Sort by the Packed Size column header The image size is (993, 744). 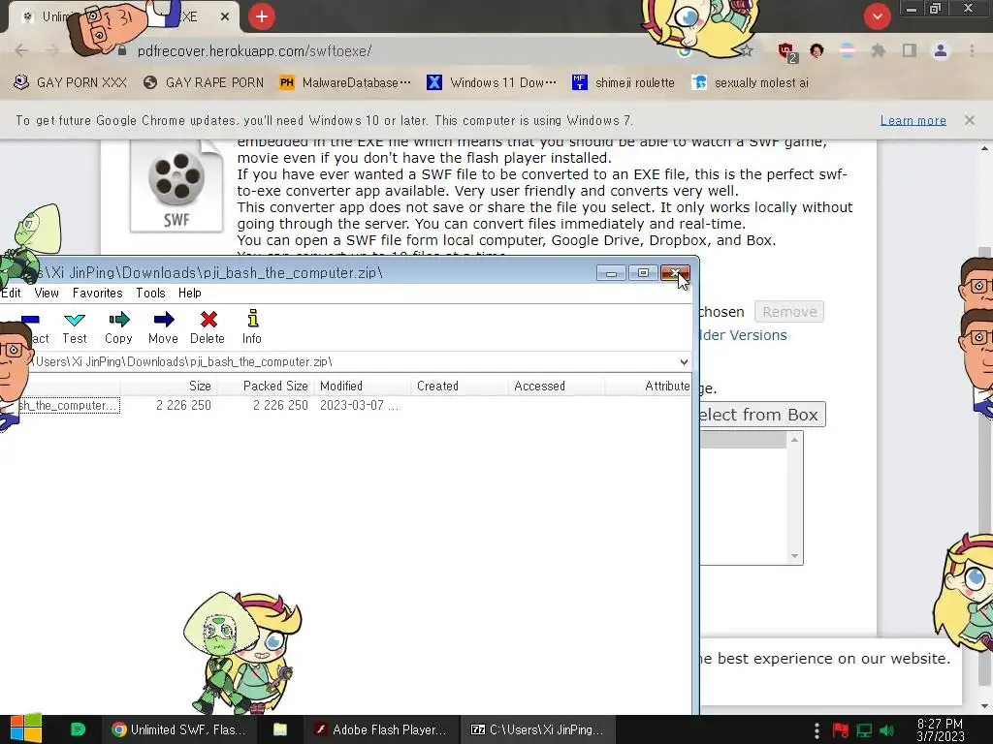[x=266, y=386]
